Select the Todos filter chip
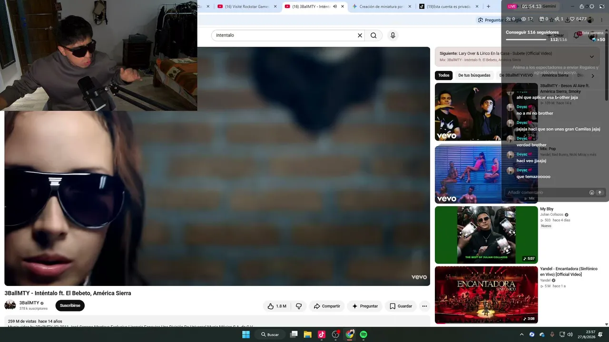 click(444, 76)
